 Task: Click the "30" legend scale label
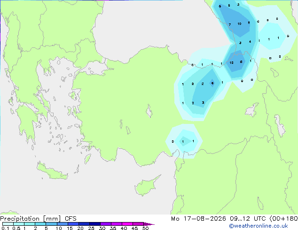point(102,228)
